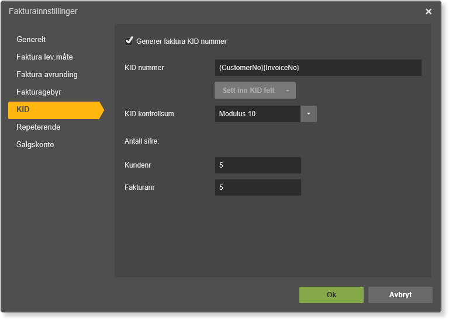Viewport: 449px width, 320px height.
Task: Go to the Repeterende section
Action: [39, 127]
